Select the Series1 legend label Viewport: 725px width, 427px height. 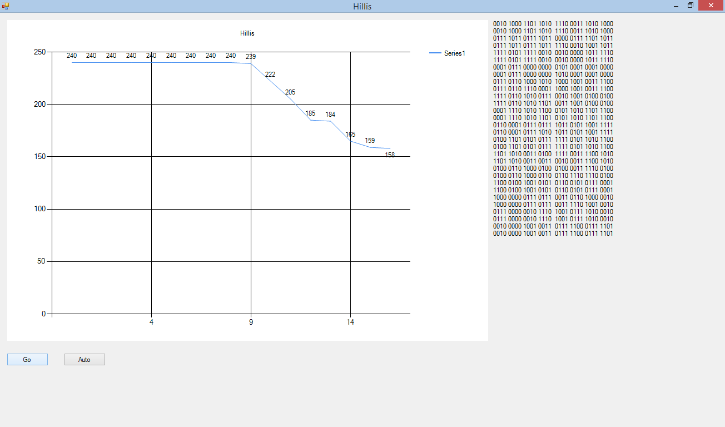[454, 53]
